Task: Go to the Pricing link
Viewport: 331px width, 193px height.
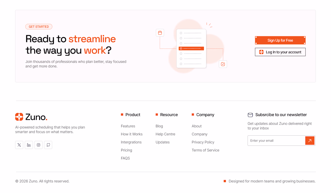Action: click(x=126, y=150)
